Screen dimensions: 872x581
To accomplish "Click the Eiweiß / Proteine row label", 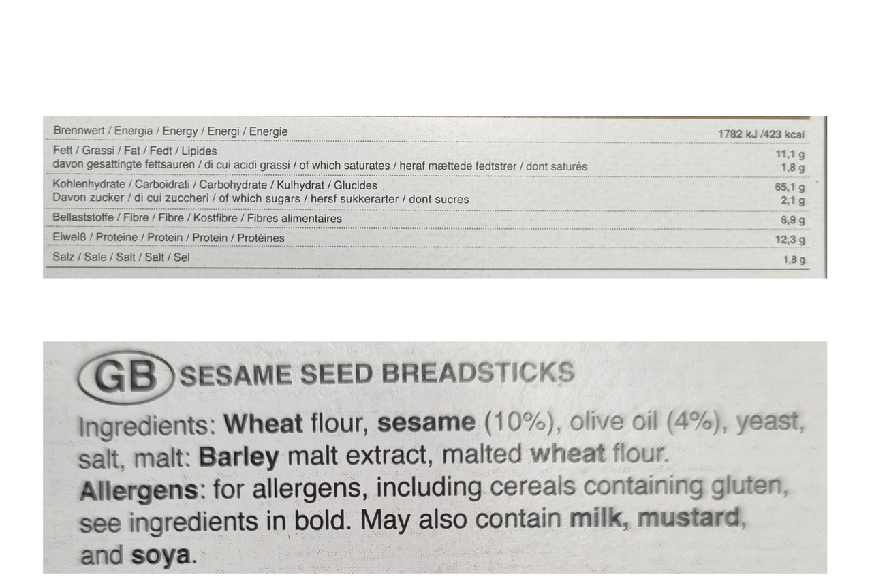I will [x=168, y=238].
